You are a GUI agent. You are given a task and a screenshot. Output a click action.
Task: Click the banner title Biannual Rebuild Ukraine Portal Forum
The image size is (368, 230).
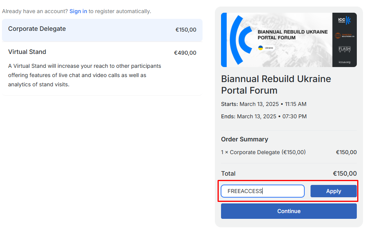tap(293, 35)
